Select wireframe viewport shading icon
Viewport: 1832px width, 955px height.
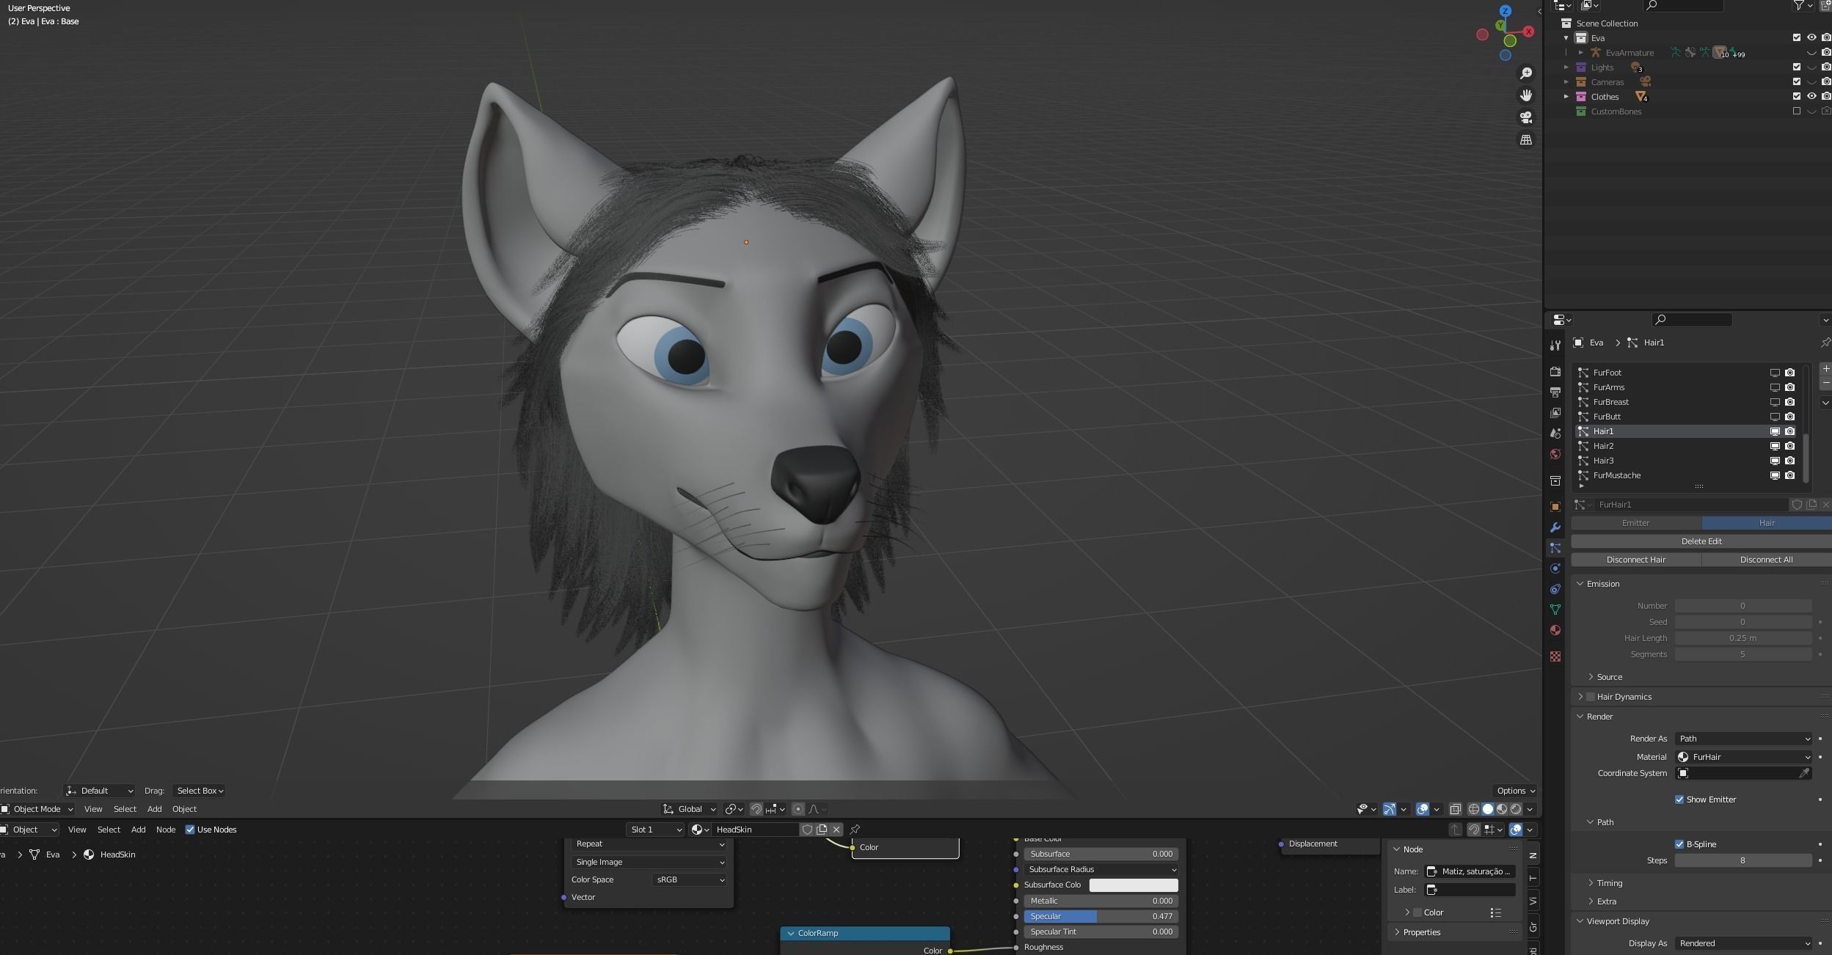coord(1473,809)
